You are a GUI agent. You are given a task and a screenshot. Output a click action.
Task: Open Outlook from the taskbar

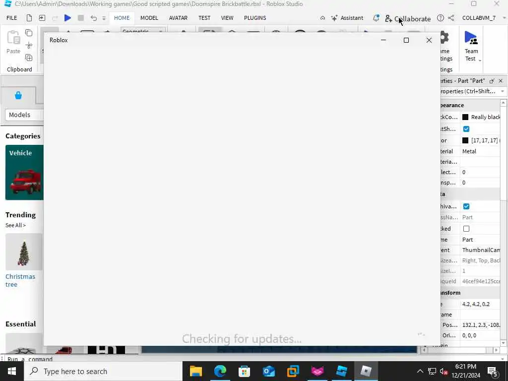(268, 371)
